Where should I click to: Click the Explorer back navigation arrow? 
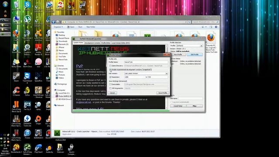[54, 22]
